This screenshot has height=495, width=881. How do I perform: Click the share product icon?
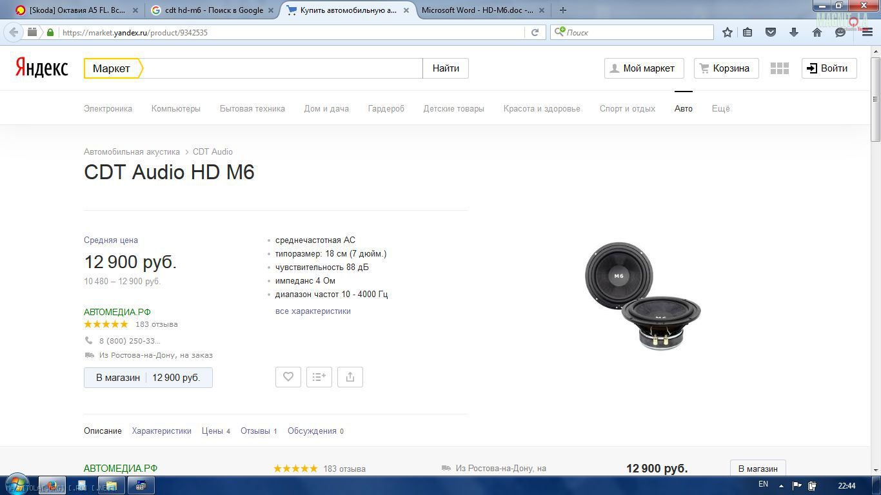point(350,377)
